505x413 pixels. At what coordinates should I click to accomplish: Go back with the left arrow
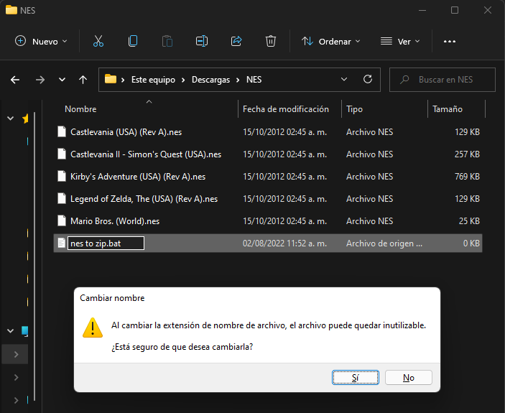click(x=15, y=80)
